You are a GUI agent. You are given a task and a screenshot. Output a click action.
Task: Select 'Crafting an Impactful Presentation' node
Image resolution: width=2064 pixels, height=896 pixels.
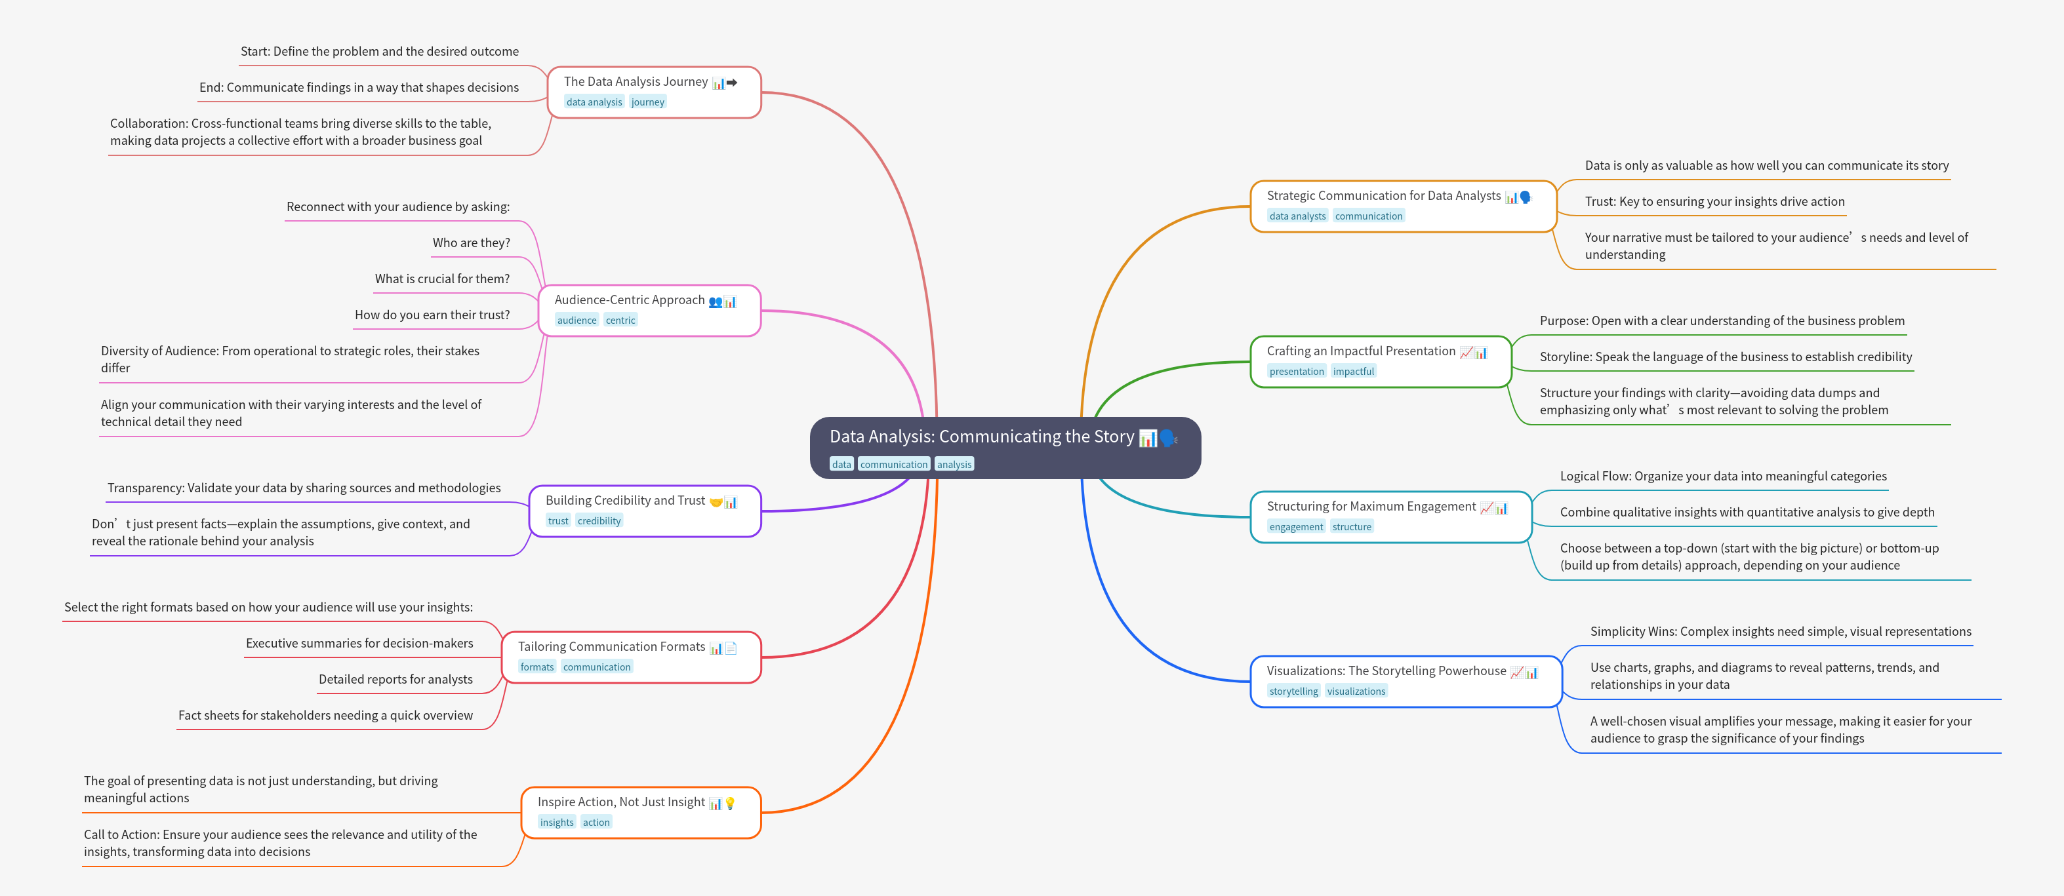point(1381,362)
